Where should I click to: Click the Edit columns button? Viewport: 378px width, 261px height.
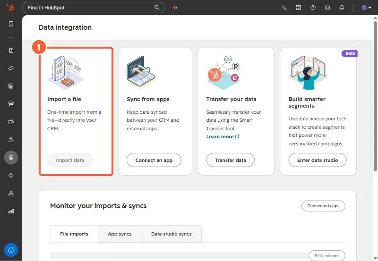click(327, 255)
